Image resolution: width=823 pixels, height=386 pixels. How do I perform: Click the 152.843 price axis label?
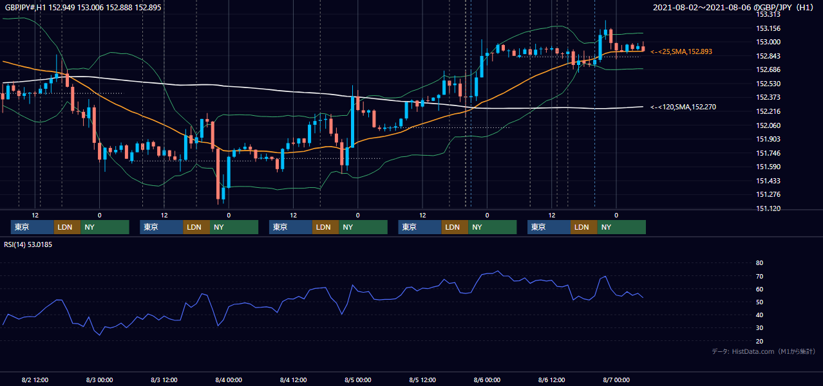(768, 56)
